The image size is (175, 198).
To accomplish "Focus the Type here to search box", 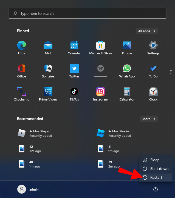I will 87,13.
